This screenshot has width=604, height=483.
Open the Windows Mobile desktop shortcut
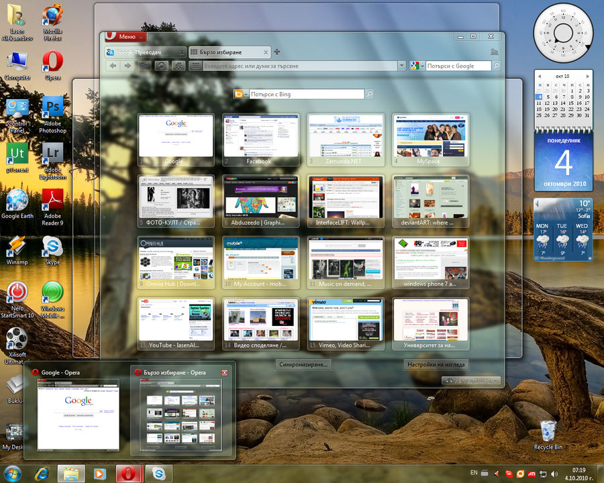pyautogui.click(x=52, y=300)
